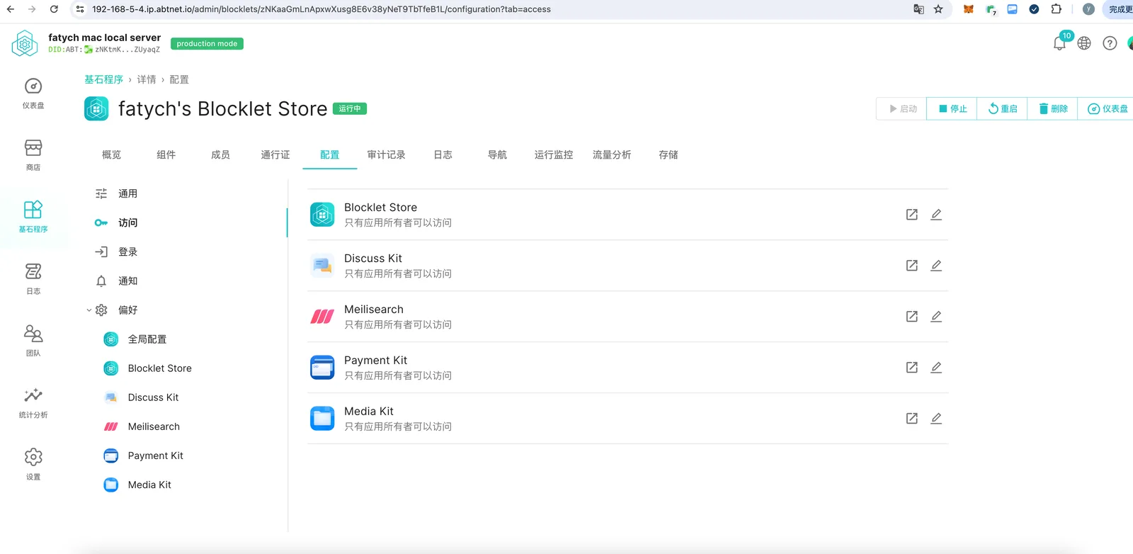Follow the 详情 breadcrumb link
Viewport: 1133px width, 554px height.
[147, 79]
